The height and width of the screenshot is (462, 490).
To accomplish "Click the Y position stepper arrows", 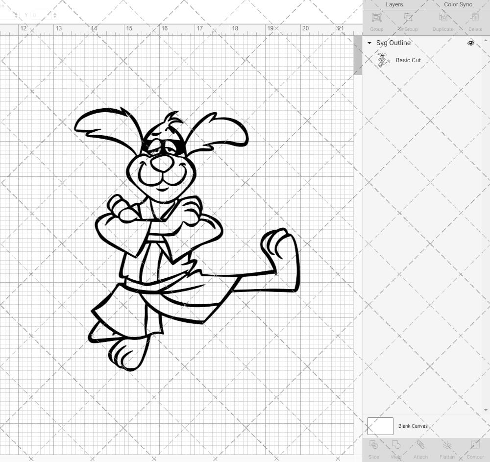I will click(55, 15).
